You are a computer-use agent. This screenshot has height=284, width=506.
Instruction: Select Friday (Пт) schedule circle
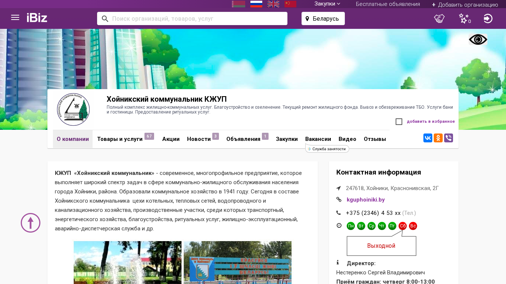pyautogui.click(x=392, y=226)
